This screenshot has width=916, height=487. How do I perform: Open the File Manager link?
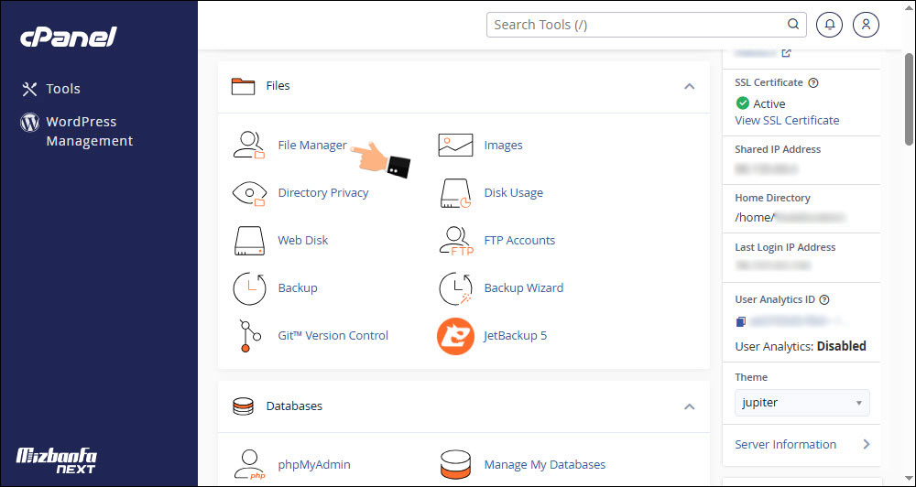point(312,145)
